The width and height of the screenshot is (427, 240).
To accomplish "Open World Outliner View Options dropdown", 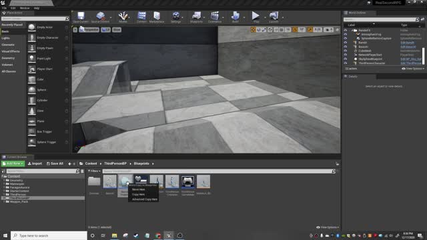I will click(x=413, y=69).
